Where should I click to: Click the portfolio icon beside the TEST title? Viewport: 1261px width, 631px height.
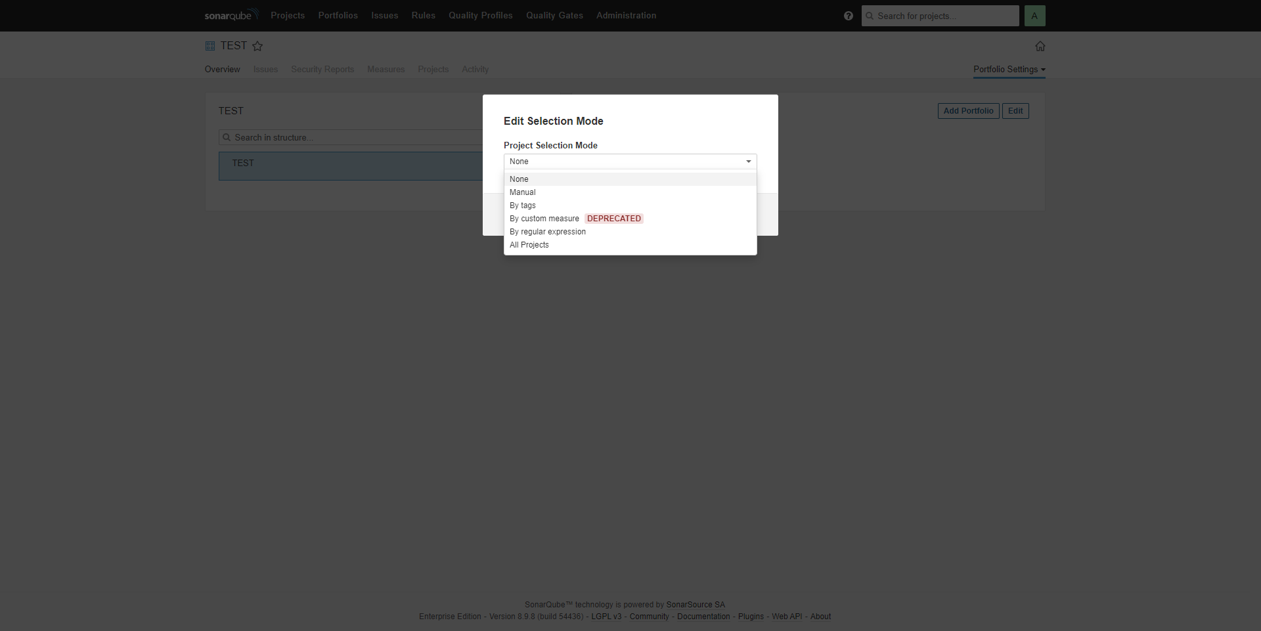210,46
